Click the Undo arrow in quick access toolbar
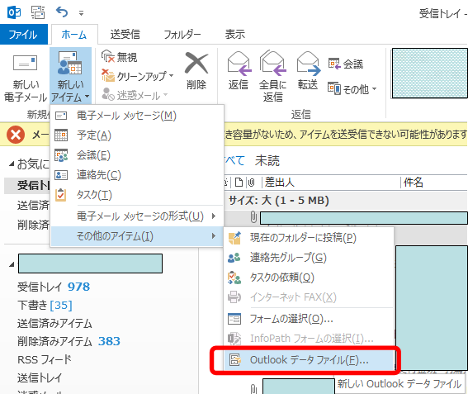468x394 pixels. (62, 12)
